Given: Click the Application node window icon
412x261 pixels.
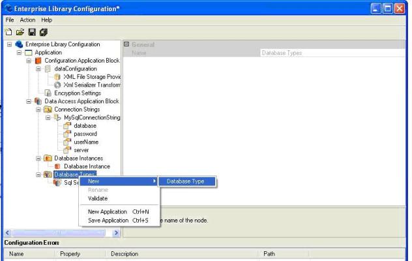Looking at the screenshot, I should pos(29,53).
